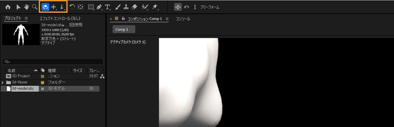Click the アクティブカメラ (カメラ 1) label

128,42
